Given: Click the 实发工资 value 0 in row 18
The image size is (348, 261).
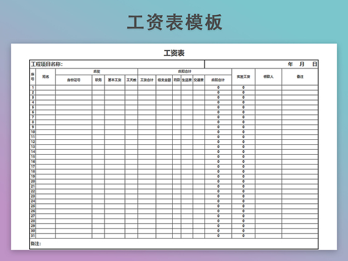Looking at the screenshot, I should (244, 172).
